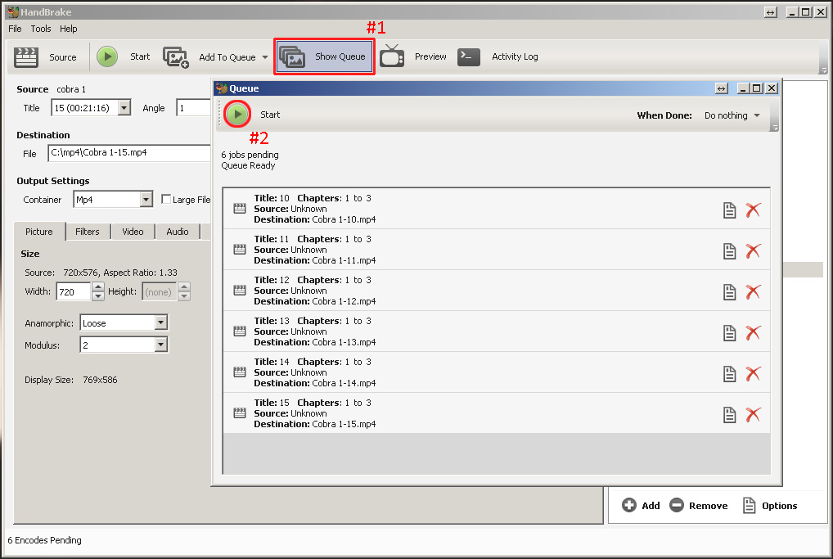Select the Title 10 clapperboard icon in queue
This screenshot has width=833, height=559.
coord(240,209)
